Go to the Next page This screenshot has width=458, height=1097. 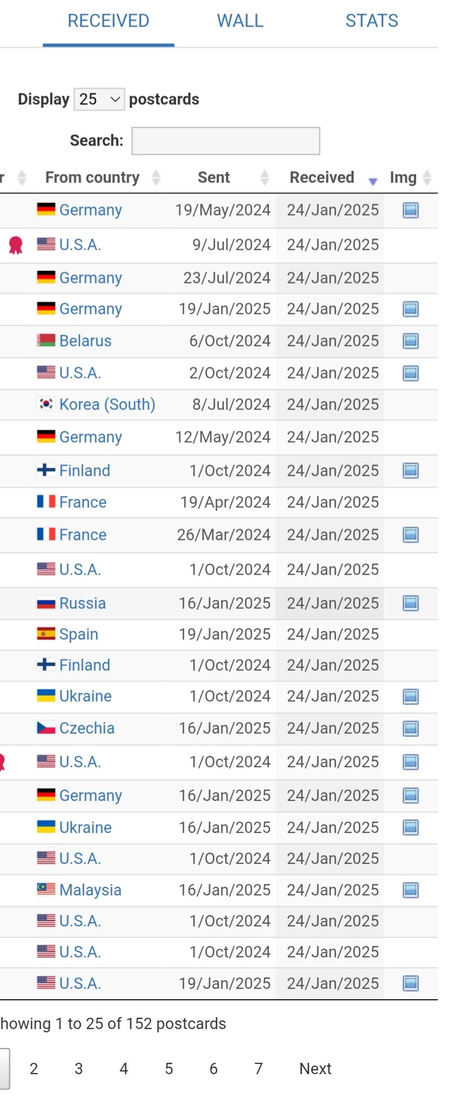coord(315,1069)
